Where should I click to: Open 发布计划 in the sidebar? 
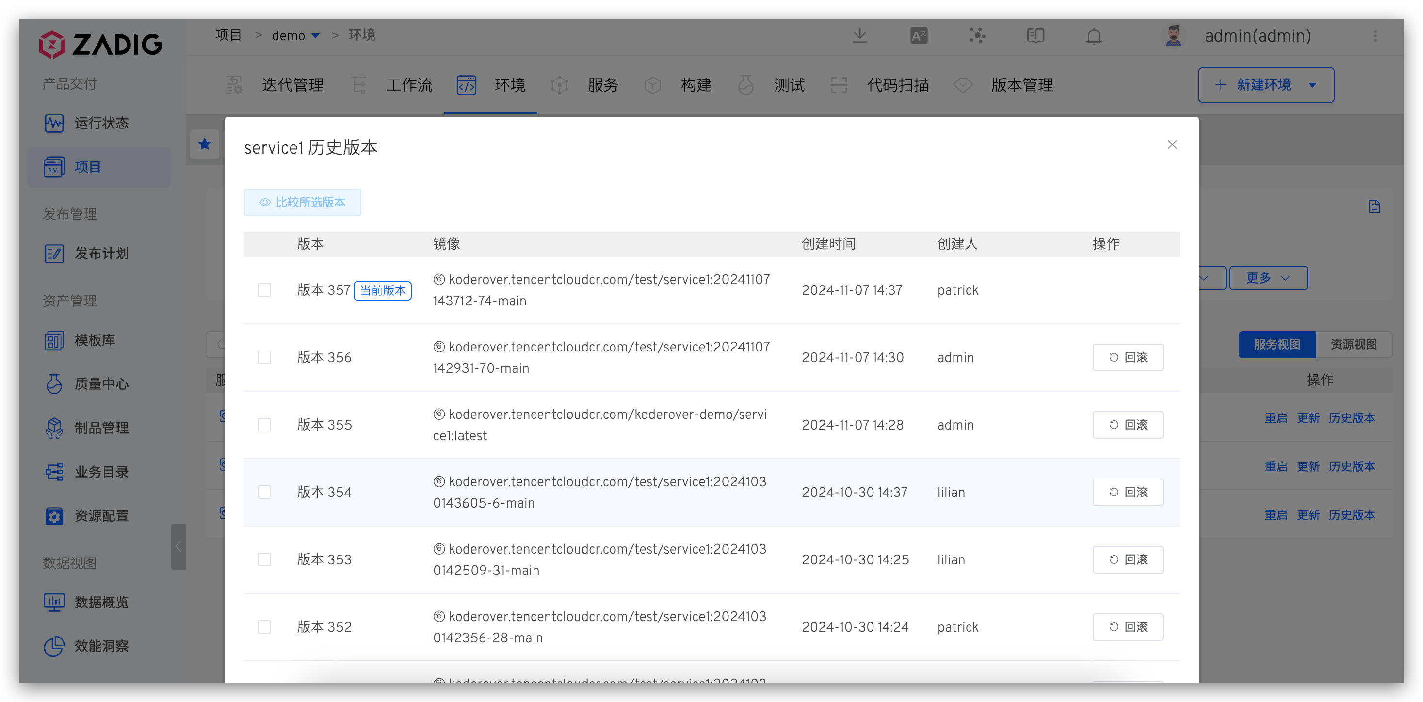pyautogui.click(x=99, y=254)
